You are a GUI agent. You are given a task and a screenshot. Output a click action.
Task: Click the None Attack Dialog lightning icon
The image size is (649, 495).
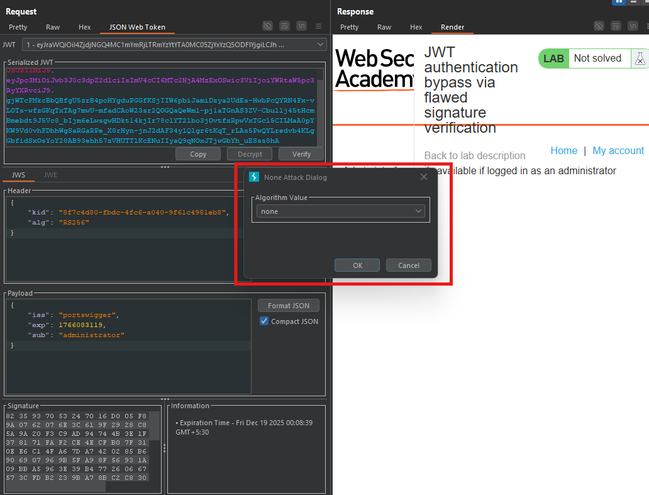[x=254, y=177]
